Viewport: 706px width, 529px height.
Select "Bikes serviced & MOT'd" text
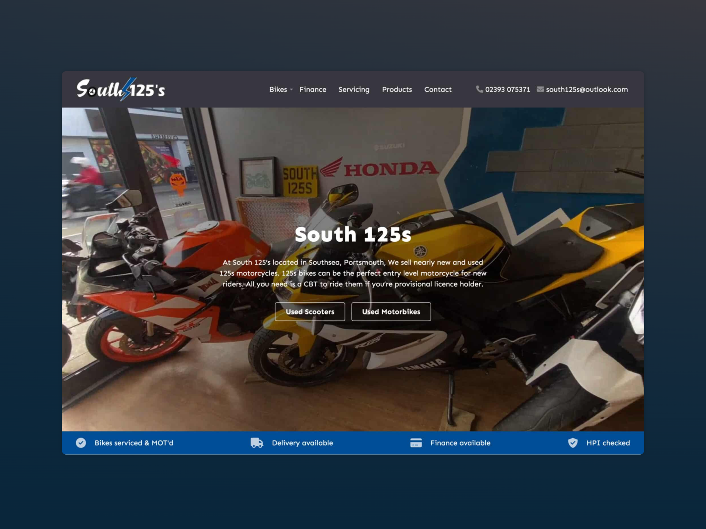(134, 443)
